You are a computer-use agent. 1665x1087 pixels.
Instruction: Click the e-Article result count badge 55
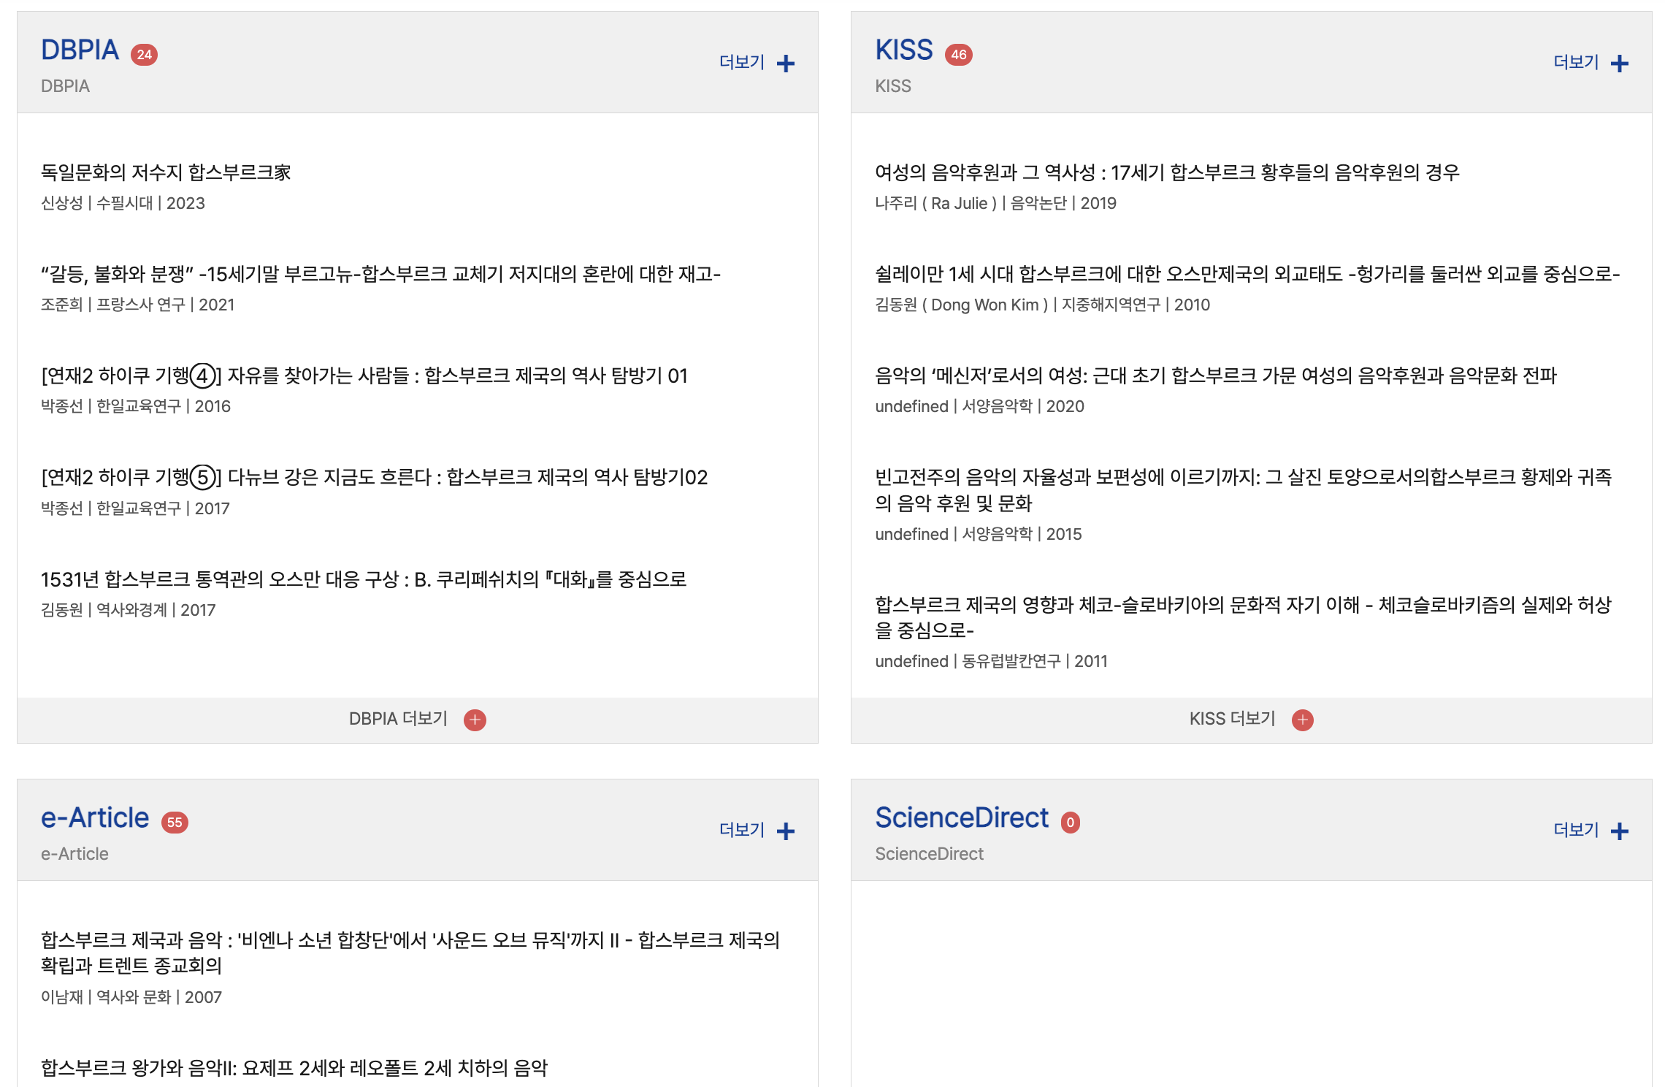click(x=175, y=823)
